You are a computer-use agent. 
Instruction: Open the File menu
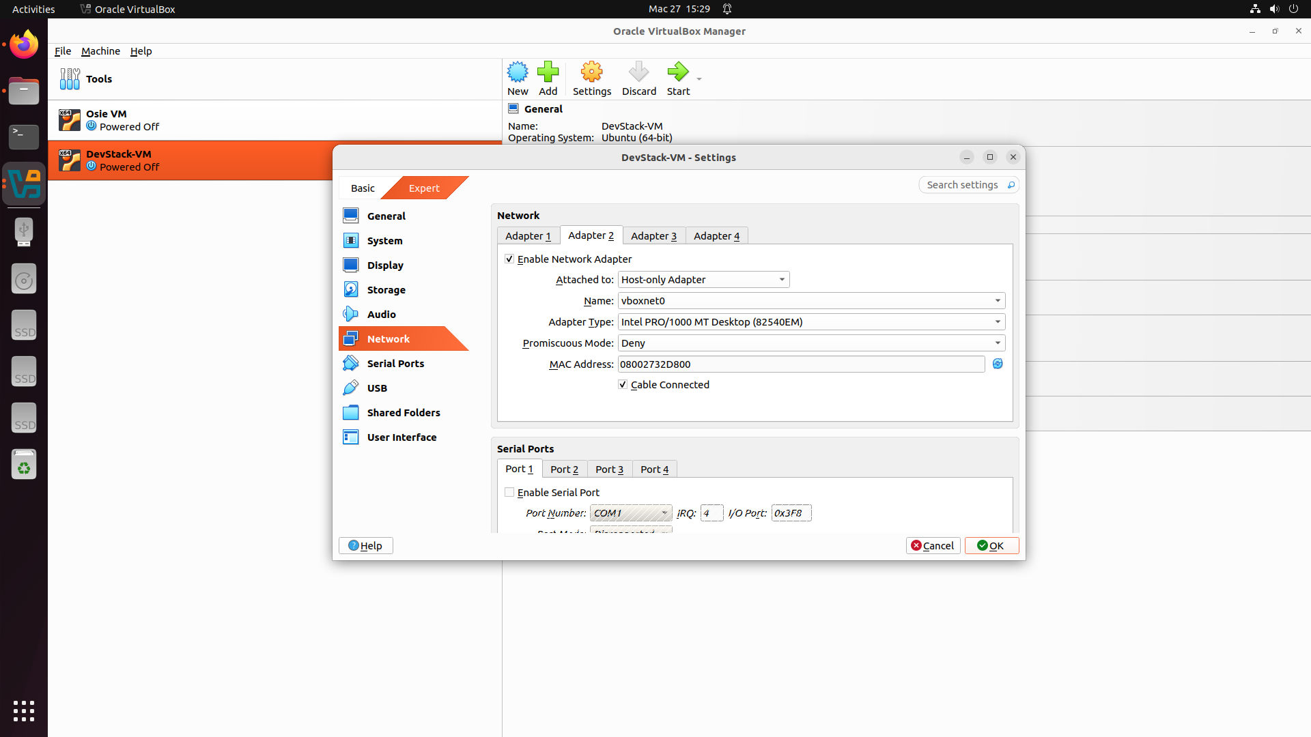pyautogui.click(x=63, y=51)
